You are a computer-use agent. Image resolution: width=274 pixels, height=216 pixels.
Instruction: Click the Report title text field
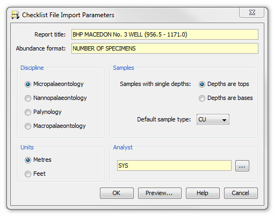165,34
